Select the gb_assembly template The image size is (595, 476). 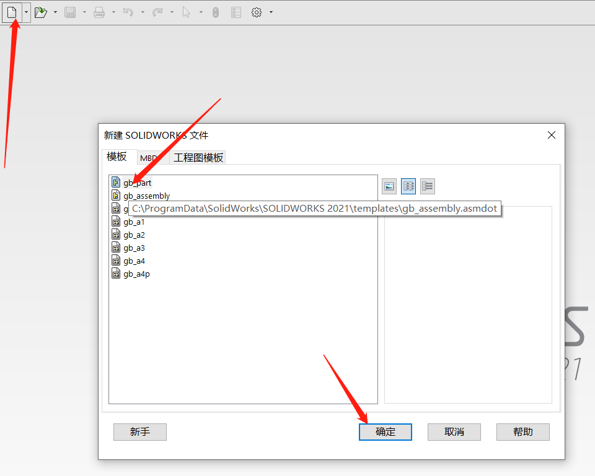(x=146, y=196)
